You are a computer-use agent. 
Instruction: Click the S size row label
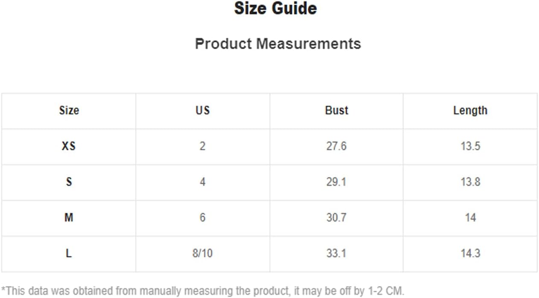(69, 182)
